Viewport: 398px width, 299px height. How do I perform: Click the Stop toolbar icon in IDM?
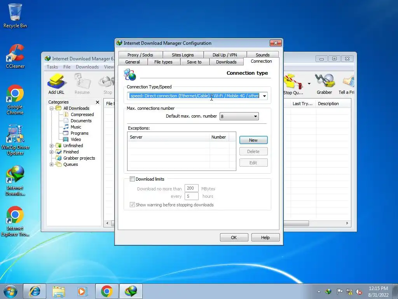click(x=107, y=84)
